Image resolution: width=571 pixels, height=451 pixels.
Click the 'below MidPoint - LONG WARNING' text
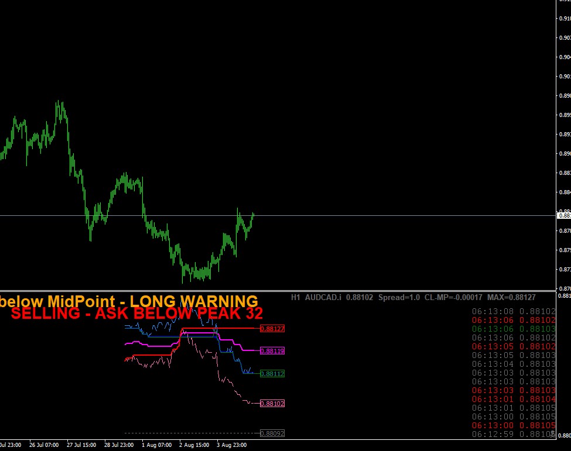[129, 301]
